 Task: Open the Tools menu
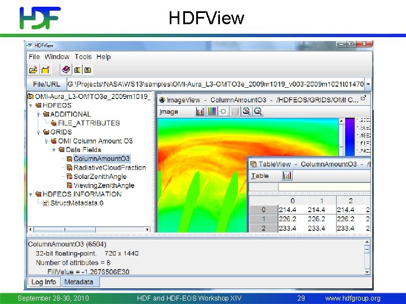[83, 57]
